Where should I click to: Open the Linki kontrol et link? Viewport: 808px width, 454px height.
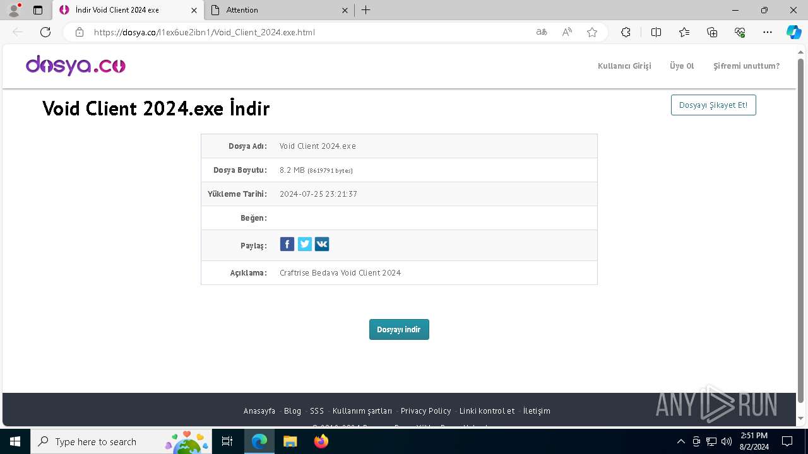click(487, 410)
